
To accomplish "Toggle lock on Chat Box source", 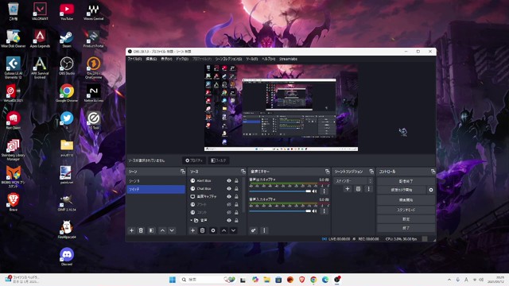I will click(x=236, y=188).
